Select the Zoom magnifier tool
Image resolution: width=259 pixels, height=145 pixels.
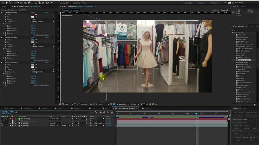pyautogui.click(x=10, y=3)
